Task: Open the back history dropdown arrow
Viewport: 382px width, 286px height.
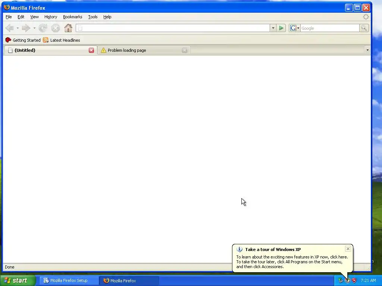Action: tap(18, 28)
